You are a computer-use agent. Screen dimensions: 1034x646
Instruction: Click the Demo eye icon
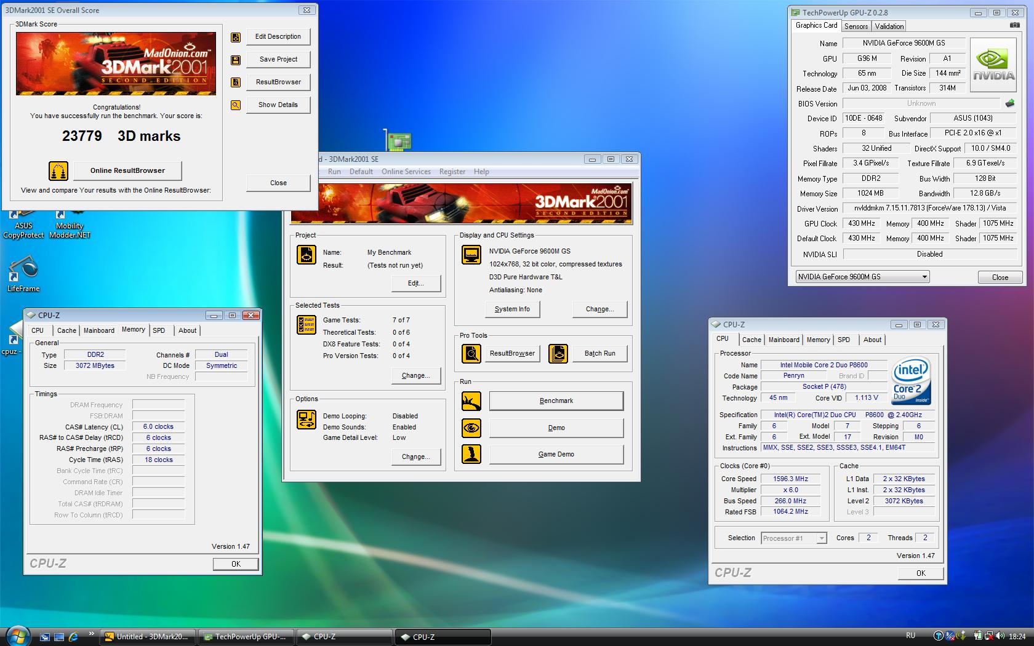tap(471, 428)
